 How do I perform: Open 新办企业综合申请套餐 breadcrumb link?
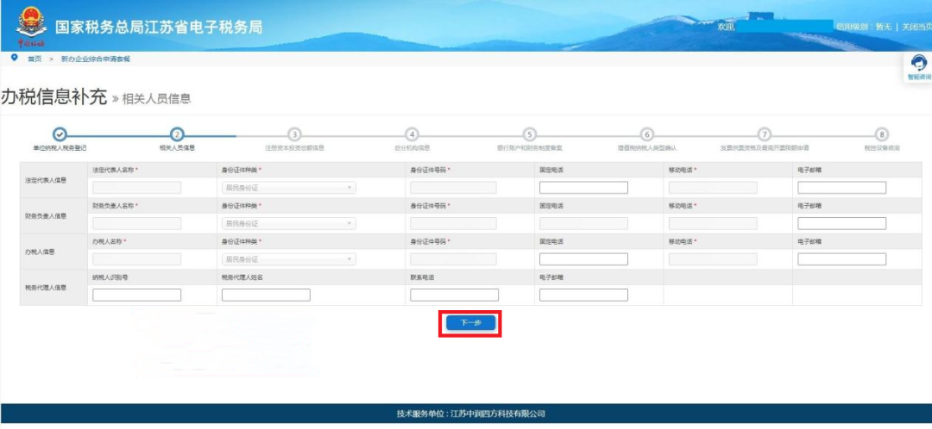95,59
